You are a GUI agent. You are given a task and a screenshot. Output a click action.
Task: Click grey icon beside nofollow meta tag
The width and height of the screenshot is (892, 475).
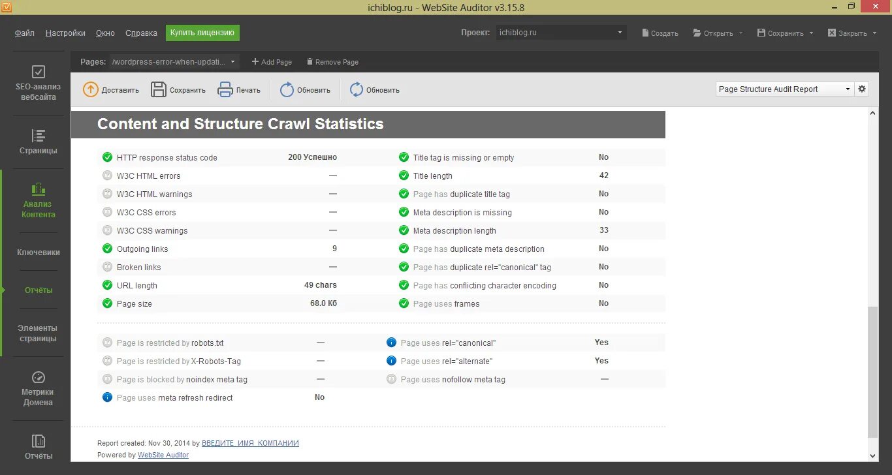(x=392, y=379)
